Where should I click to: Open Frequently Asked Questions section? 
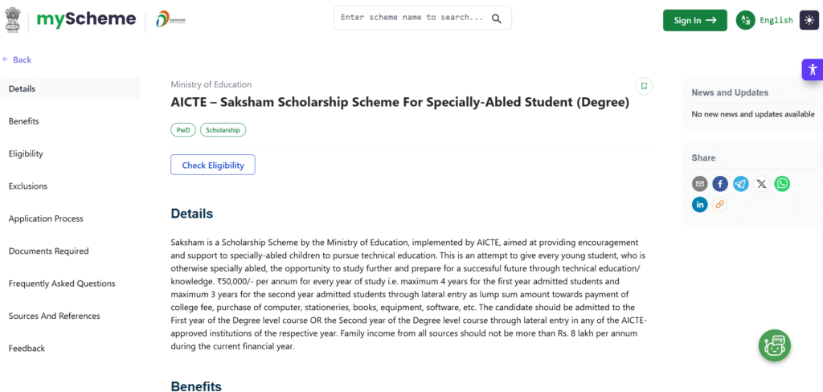[62, 284]
